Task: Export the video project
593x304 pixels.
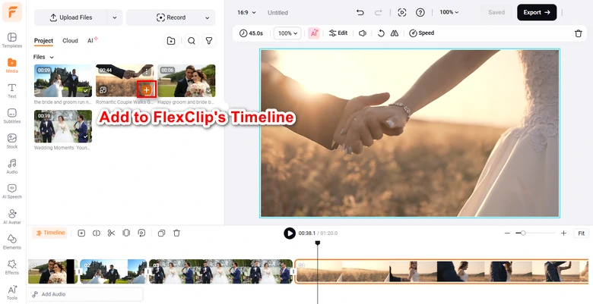Action: pyautogui.click(x=537, y=12)
